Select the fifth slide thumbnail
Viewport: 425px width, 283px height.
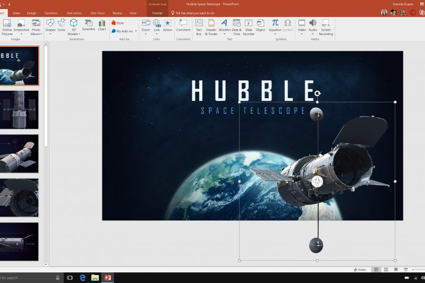(x=19, y=242)
